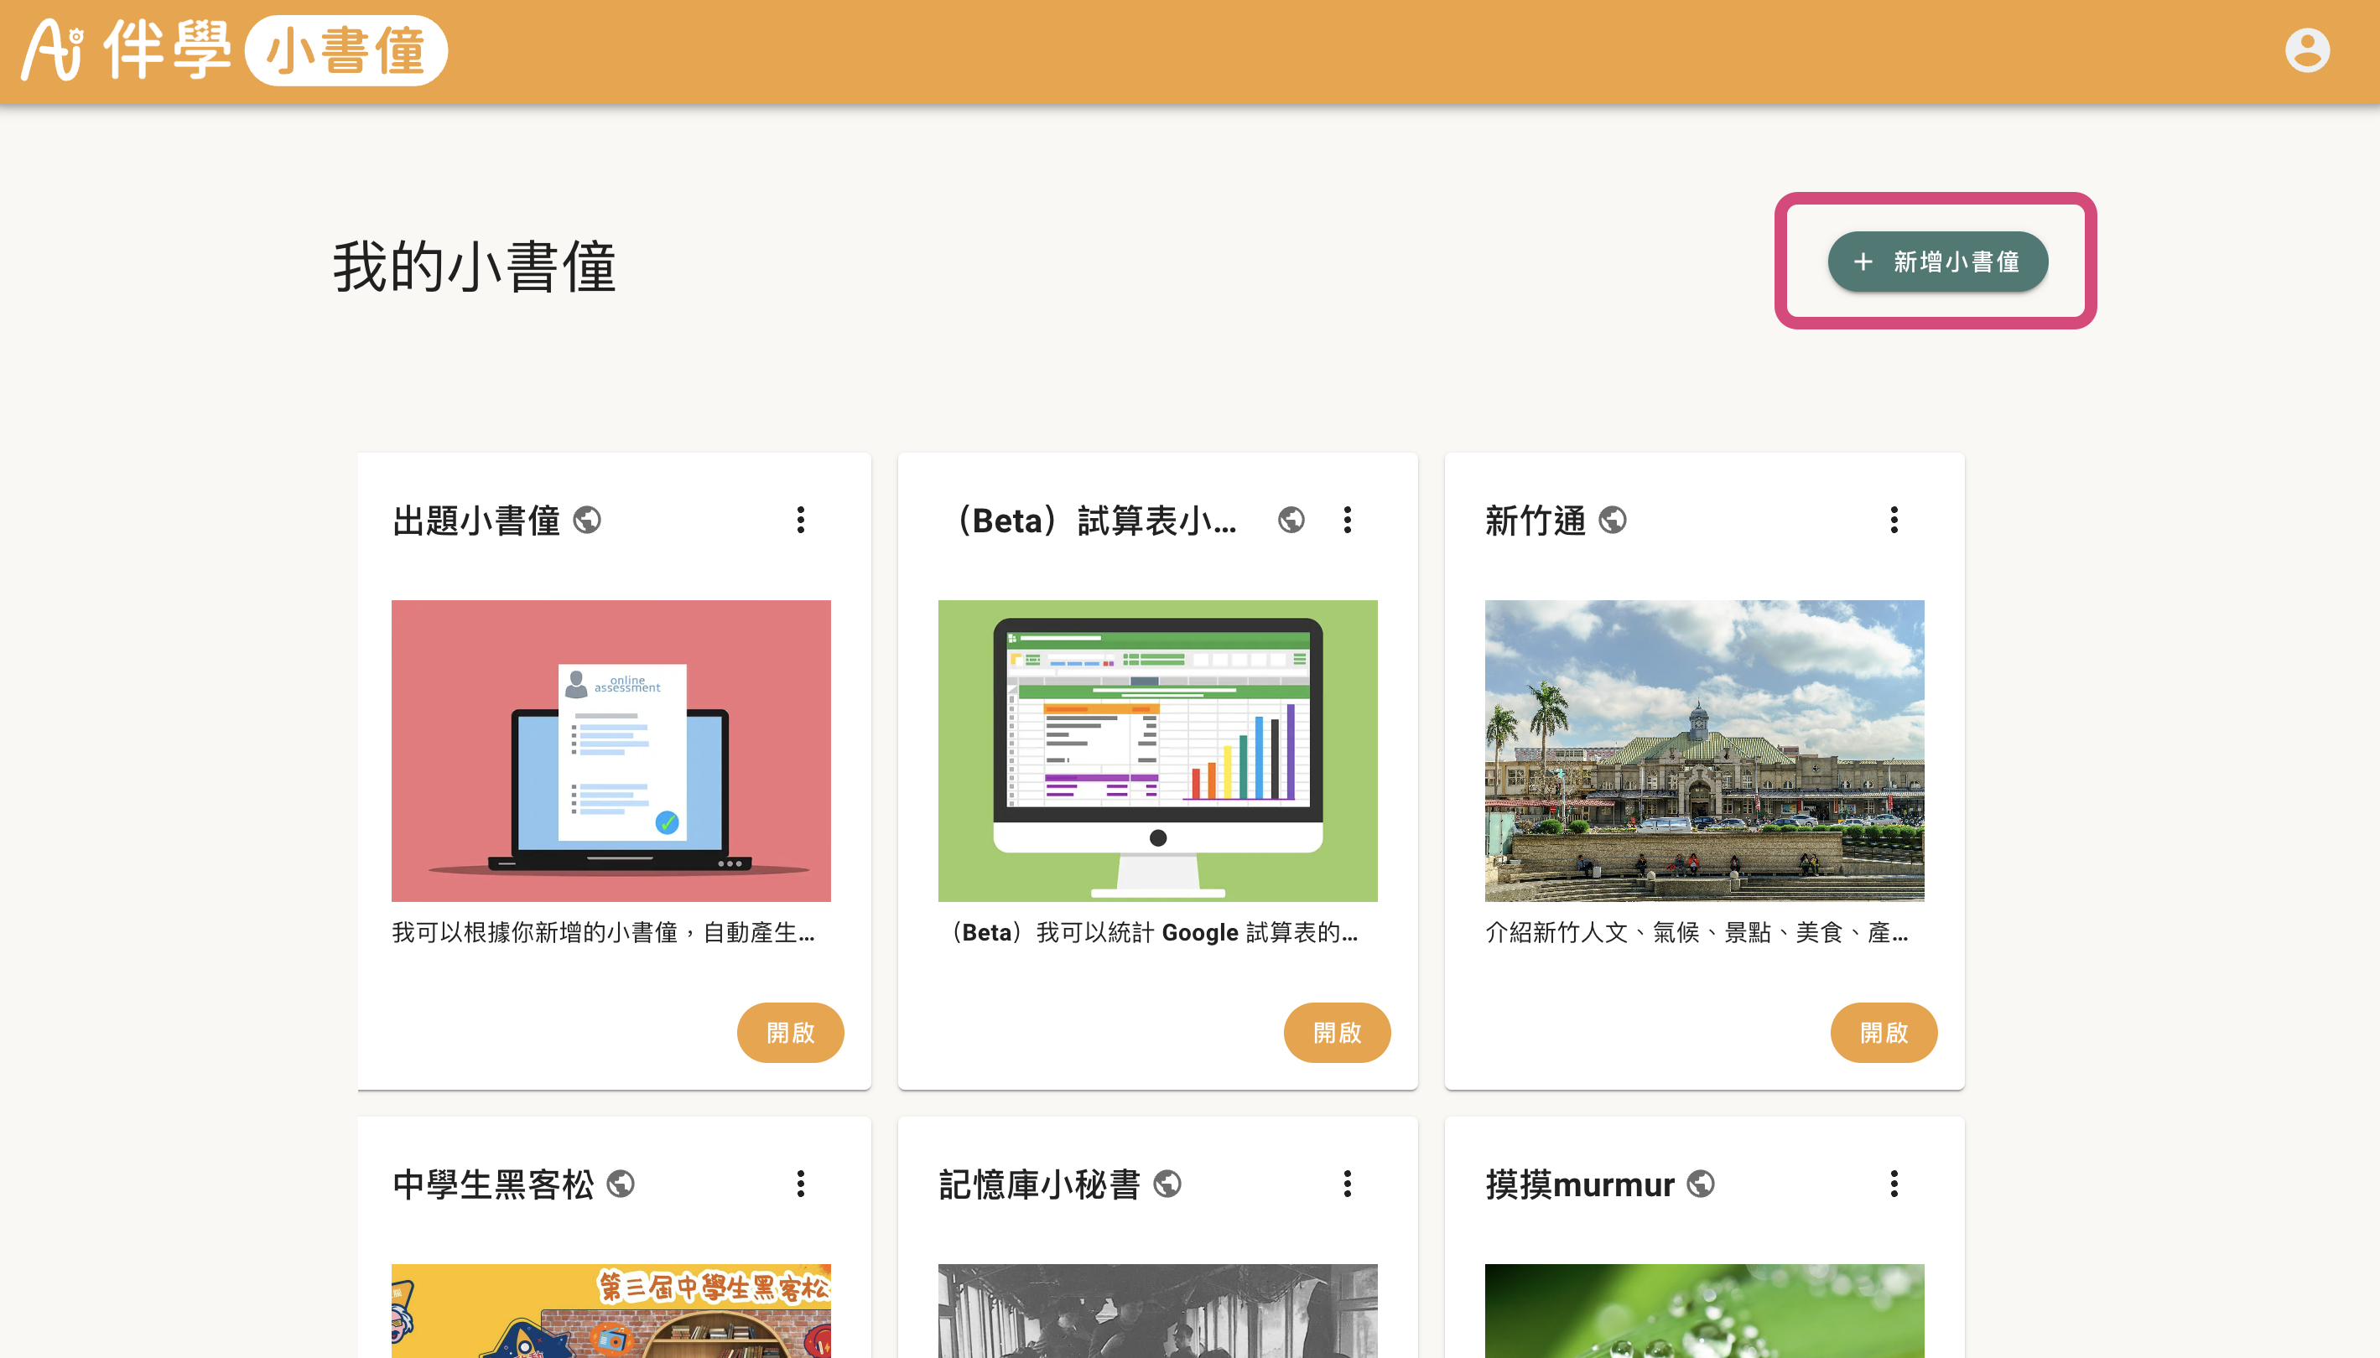Image resolution: width=2380 pixels, height=1358 pixels.
Task: Click the AI 伴學 小書僮 logo
Action: tap(234, 50)
